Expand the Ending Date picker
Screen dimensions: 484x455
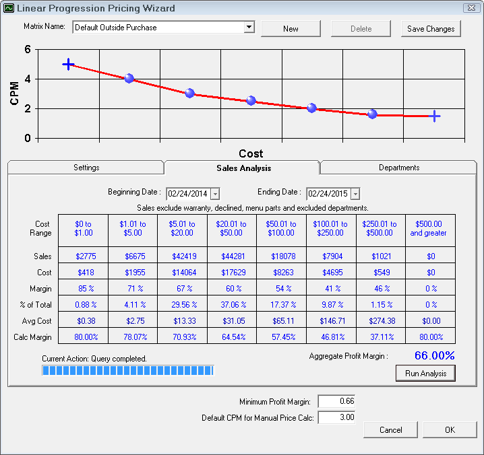(355, 194)
